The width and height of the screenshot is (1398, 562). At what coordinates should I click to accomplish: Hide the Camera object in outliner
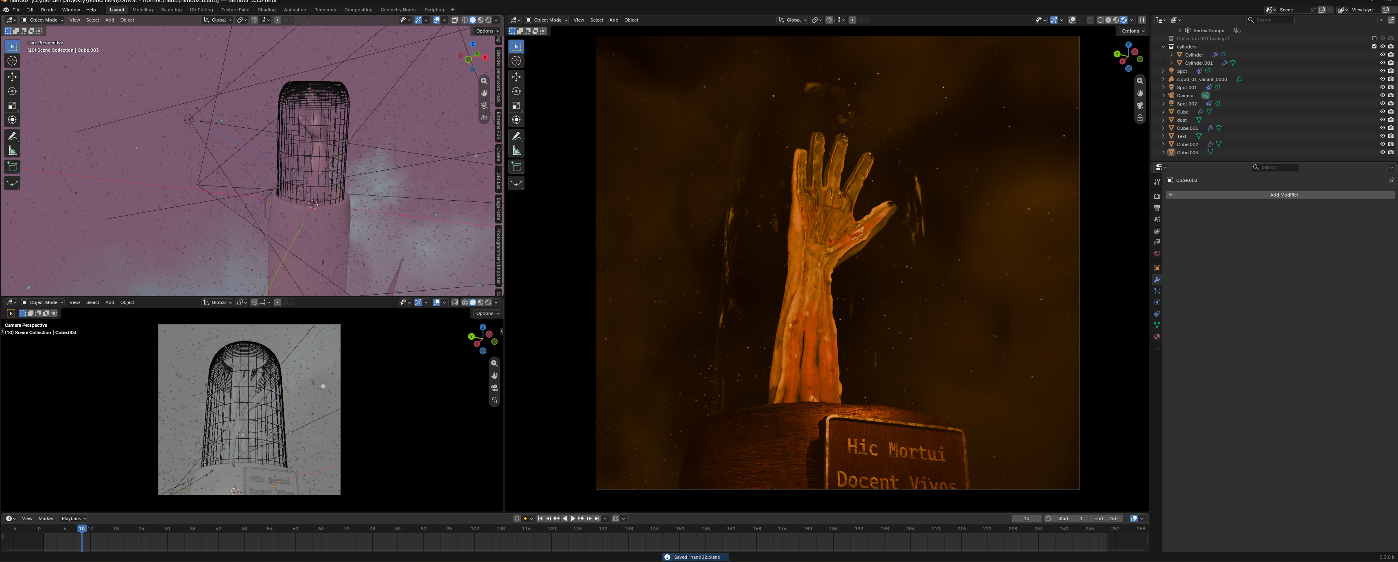(x=1382, y=96)
